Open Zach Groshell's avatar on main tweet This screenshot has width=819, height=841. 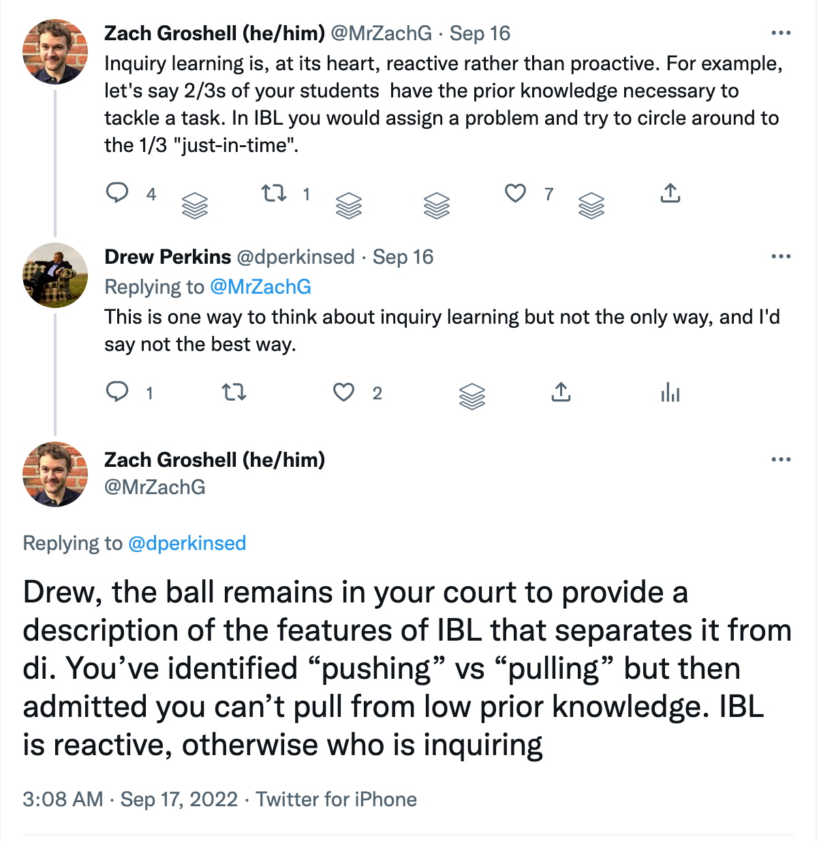[55, 474]
